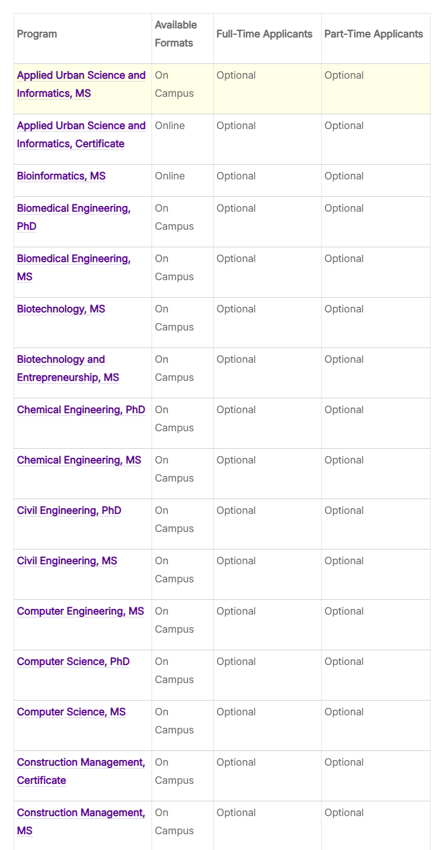Click the Bioinformatics, MS program link

point(61,176)
